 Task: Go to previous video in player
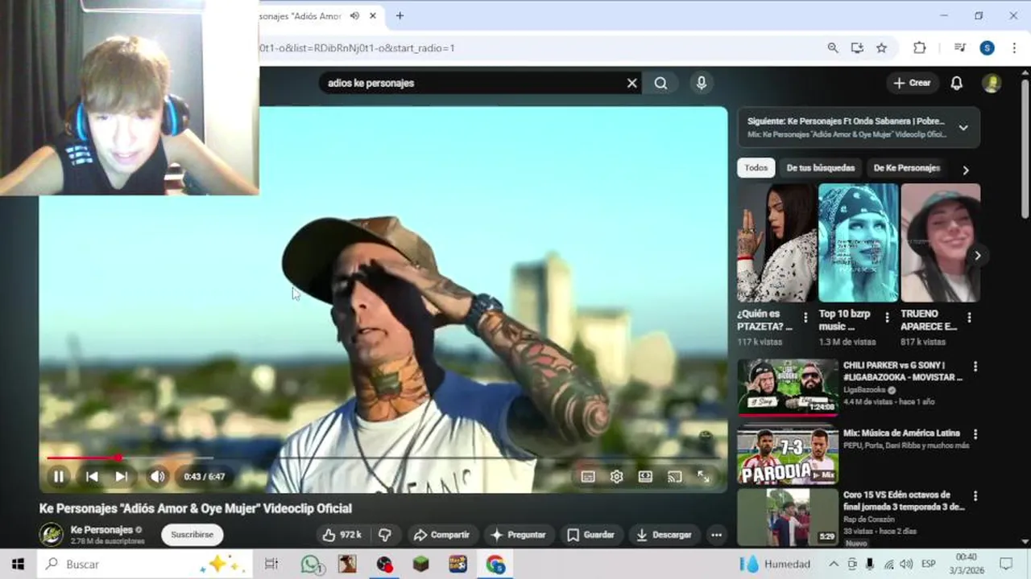92,477
